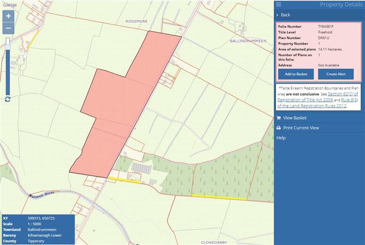Screen dimensions: 365x245
Task: Click the scale value 1 : 5000
Action: pyautogui.click(x=34, y=224)
